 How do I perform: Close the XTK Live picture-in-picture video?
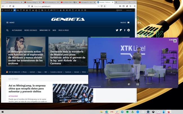pos(175,41)
